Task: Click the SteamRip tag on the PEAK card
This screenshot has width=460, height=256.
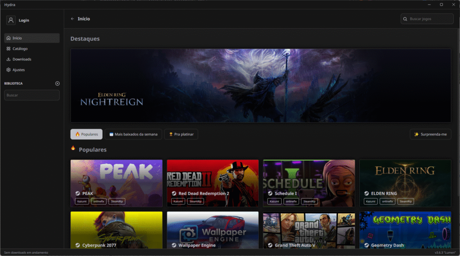Action: tap(117, 201)
